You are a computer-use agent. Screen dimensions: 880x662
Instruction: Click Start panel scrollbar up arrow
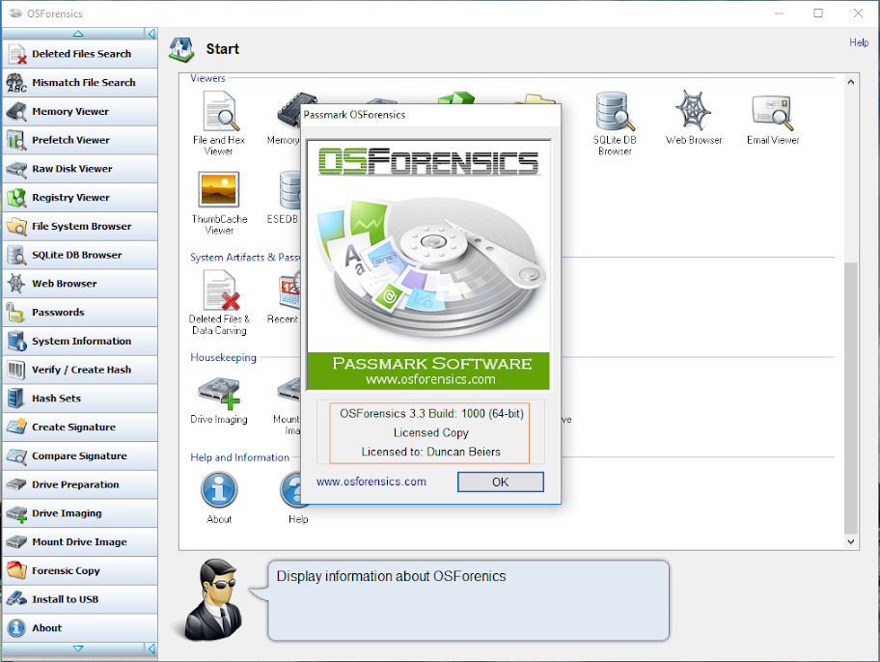(851, 82)
